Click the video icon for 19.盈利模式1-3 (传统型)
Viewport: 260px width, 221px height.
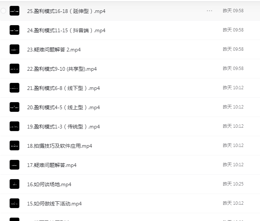pos(14,127)
